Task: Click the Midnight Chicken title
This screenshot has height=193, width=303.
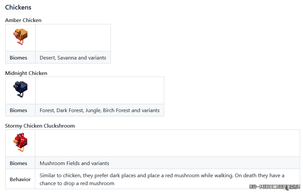Action: click(x=26, y=73)
